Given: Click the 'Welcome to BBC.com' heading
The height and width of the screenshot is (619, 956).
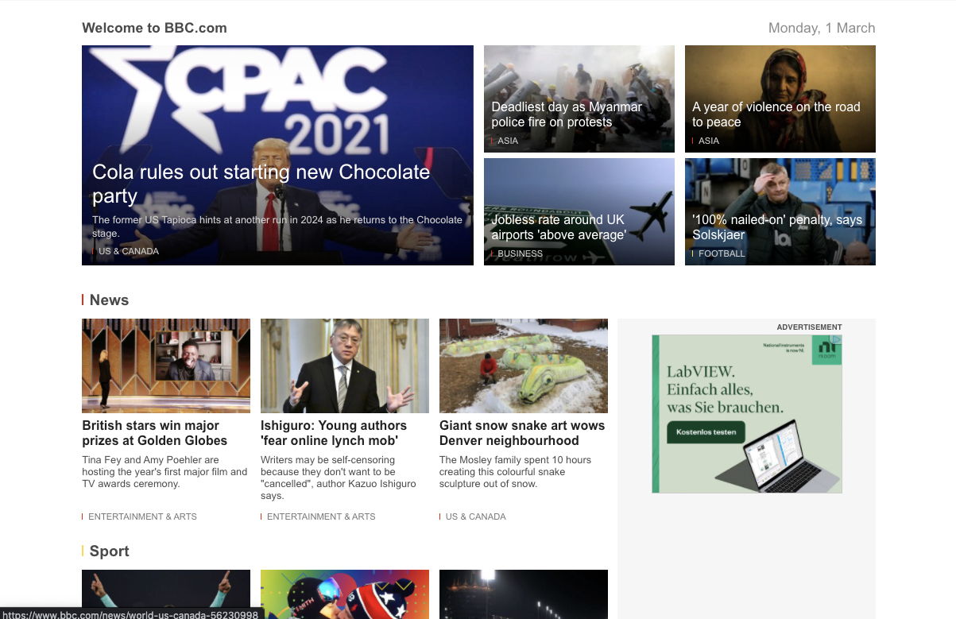Looking at the screenshot, I should 154,28.
